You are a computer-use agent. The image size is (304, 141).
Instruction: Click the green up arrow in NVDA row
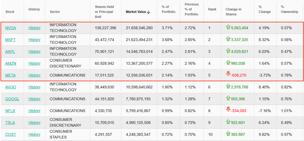coord(228,27)
